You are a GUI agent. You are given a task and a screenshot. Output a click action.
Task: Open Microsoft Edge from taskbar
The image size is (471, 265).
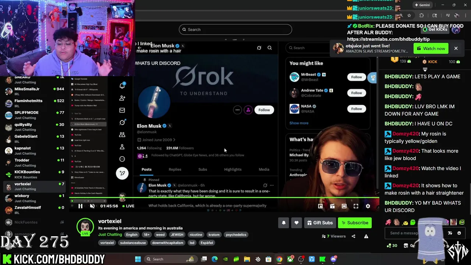point(215,259)
